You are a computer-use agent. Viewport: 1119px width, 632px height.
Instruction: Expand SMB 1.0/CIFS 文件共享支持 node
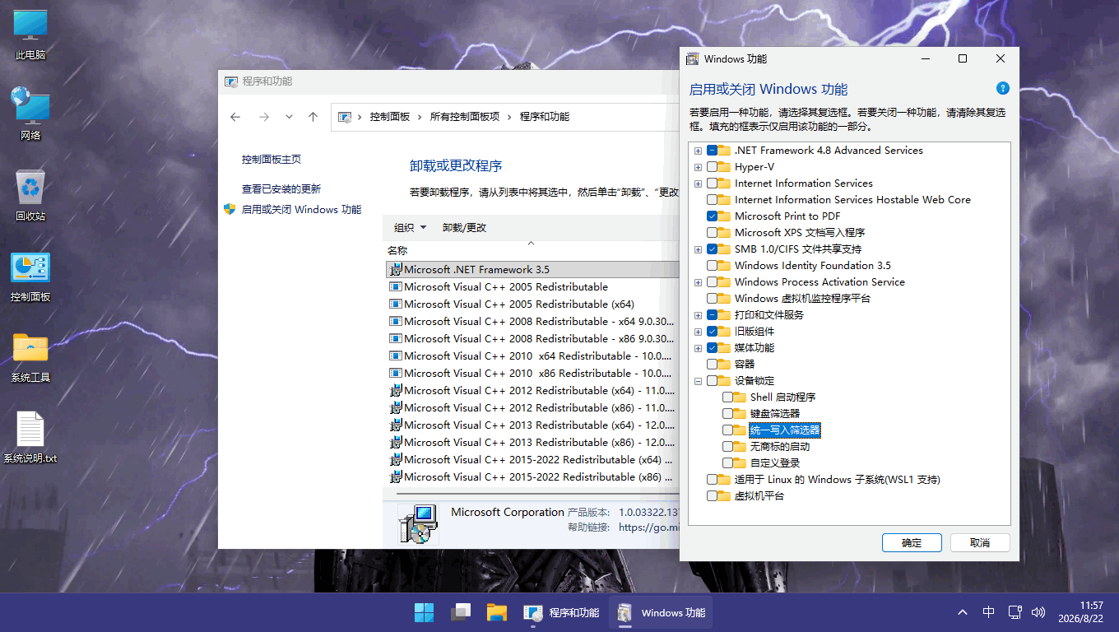point(698,249)
